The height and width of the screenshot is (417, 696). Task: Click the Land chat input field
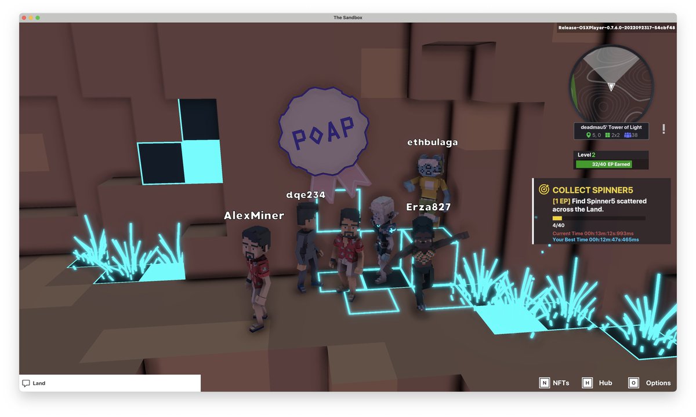tap(110, 383)
